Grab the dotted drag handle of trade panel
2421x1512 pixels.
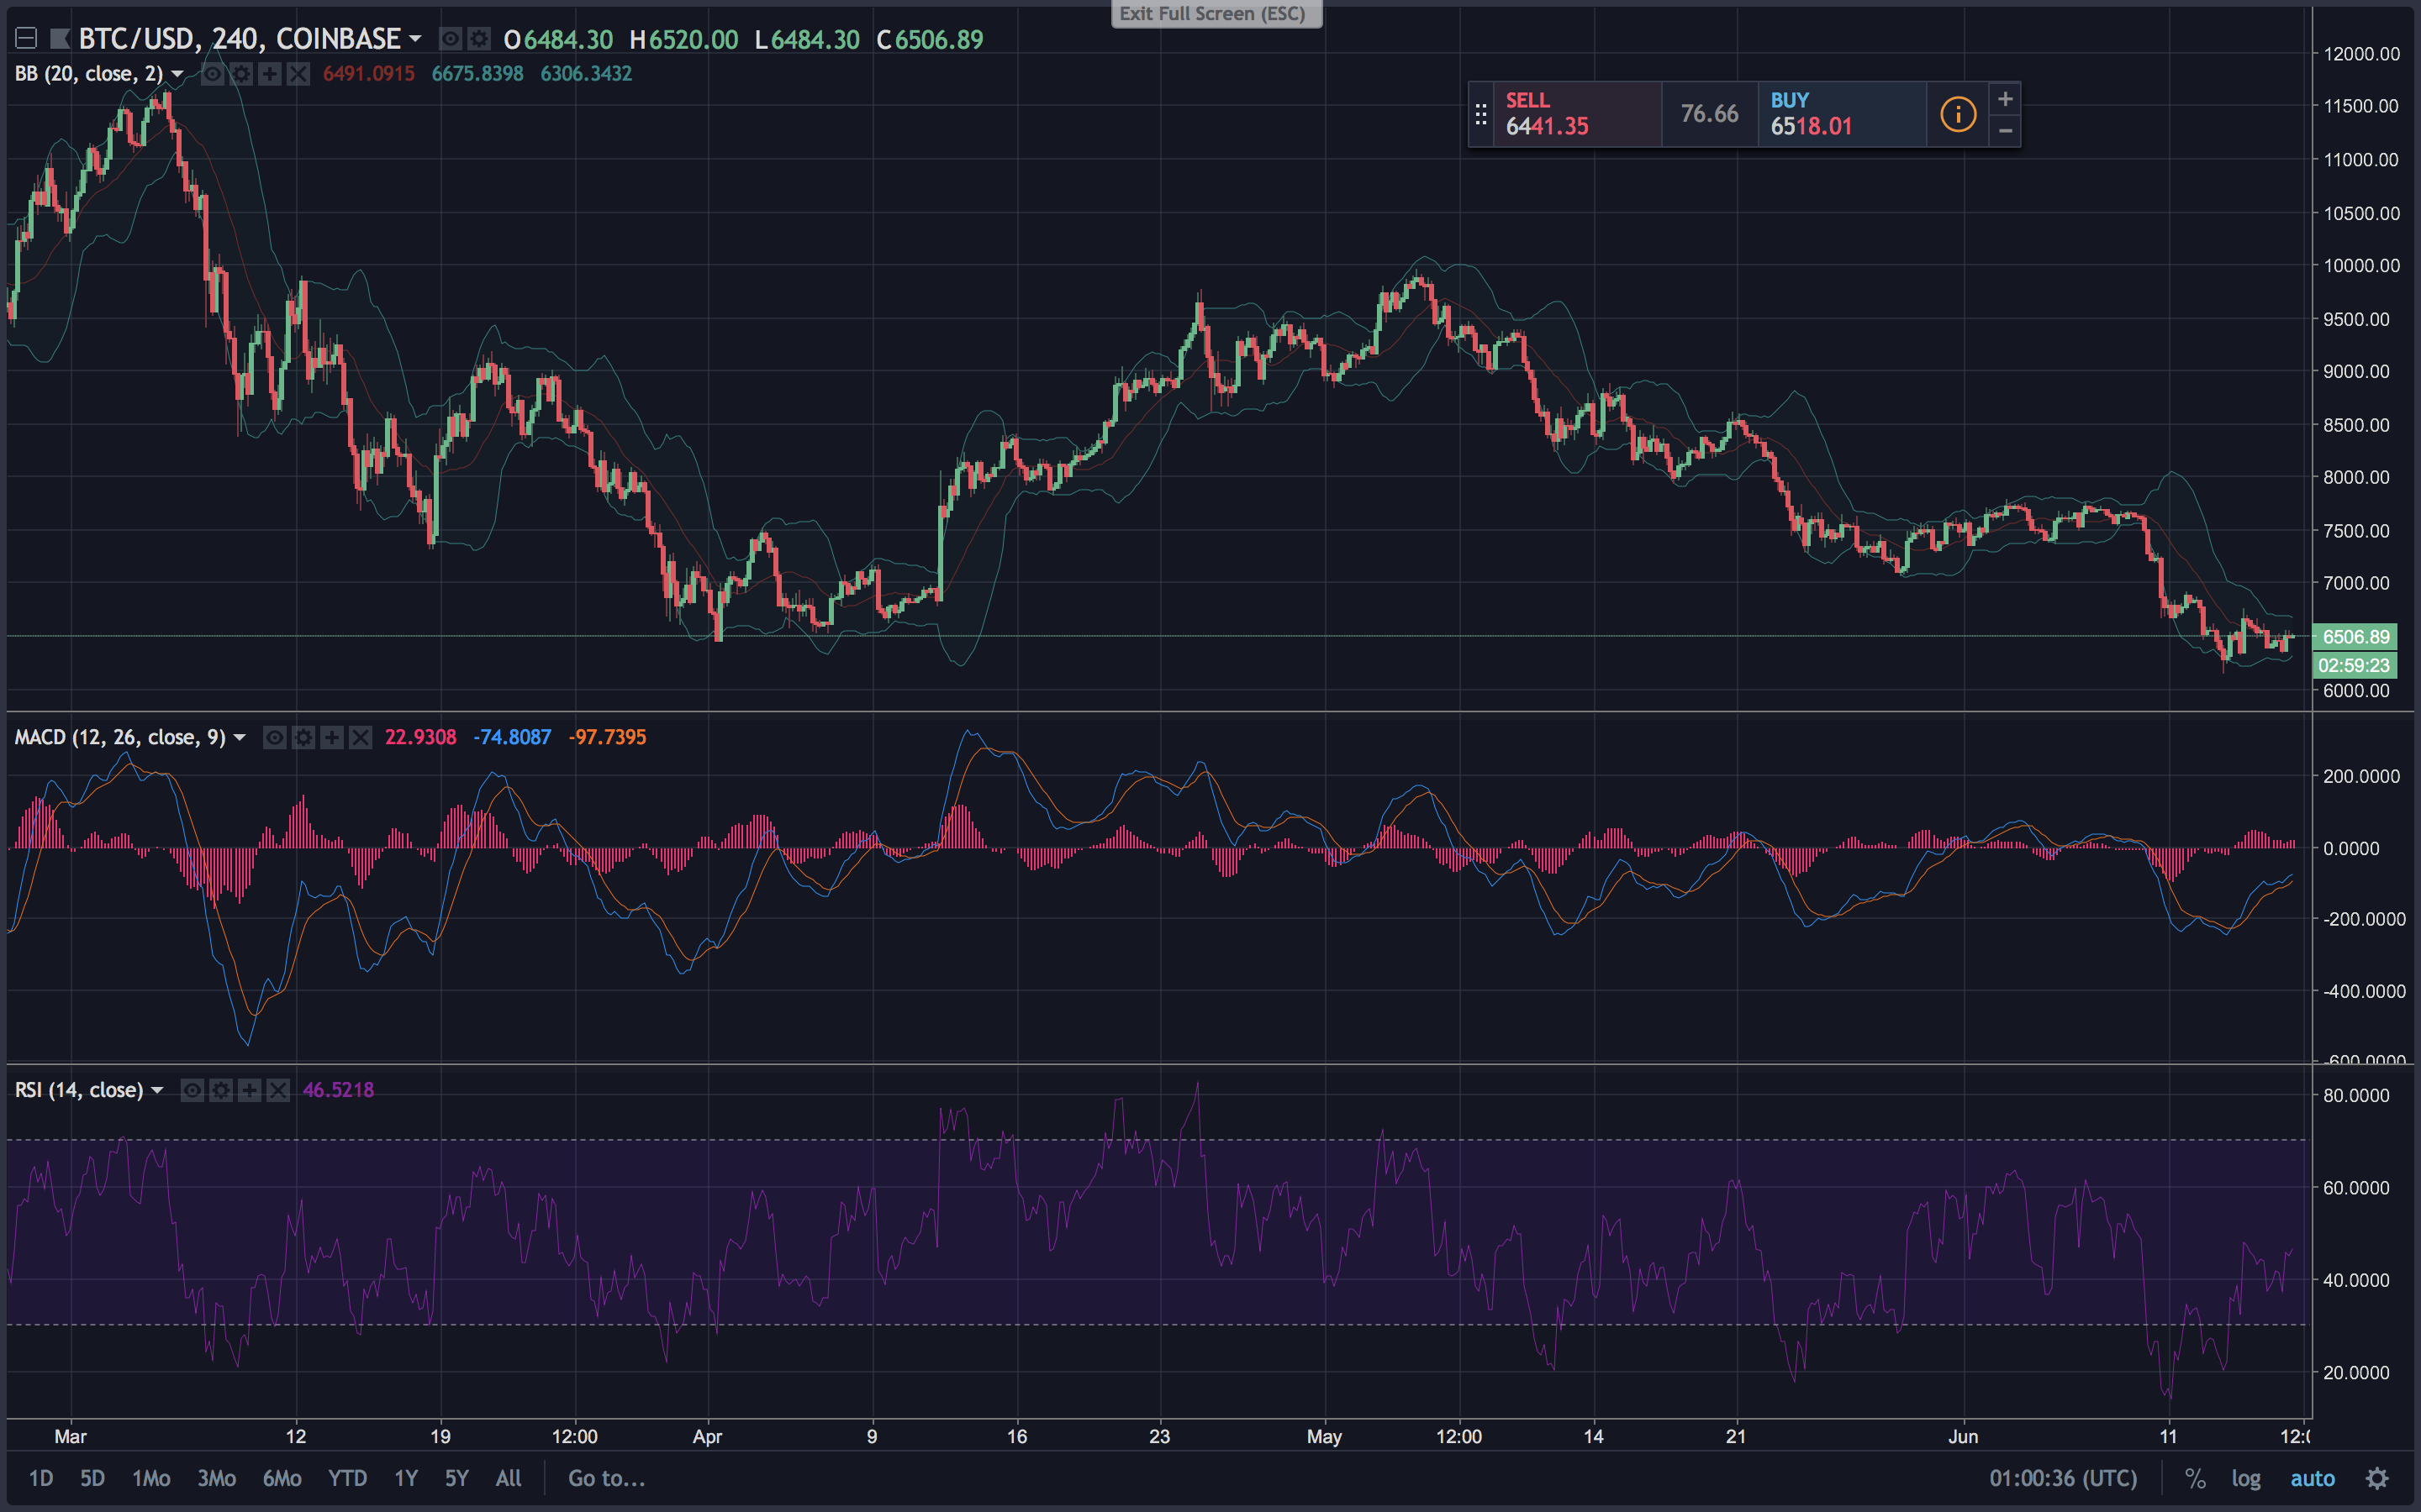[x=1480, y=115]
